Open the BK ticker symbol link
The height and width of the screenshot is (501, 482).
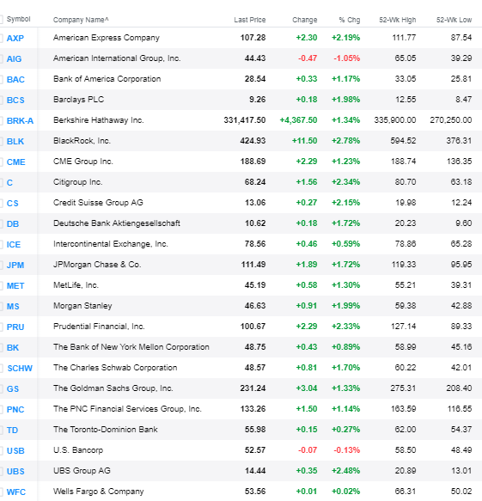(13, 348)
